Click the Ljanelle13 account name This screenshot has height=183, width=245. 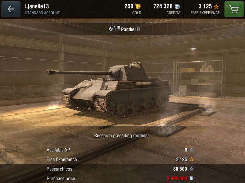tap(37, 6)
